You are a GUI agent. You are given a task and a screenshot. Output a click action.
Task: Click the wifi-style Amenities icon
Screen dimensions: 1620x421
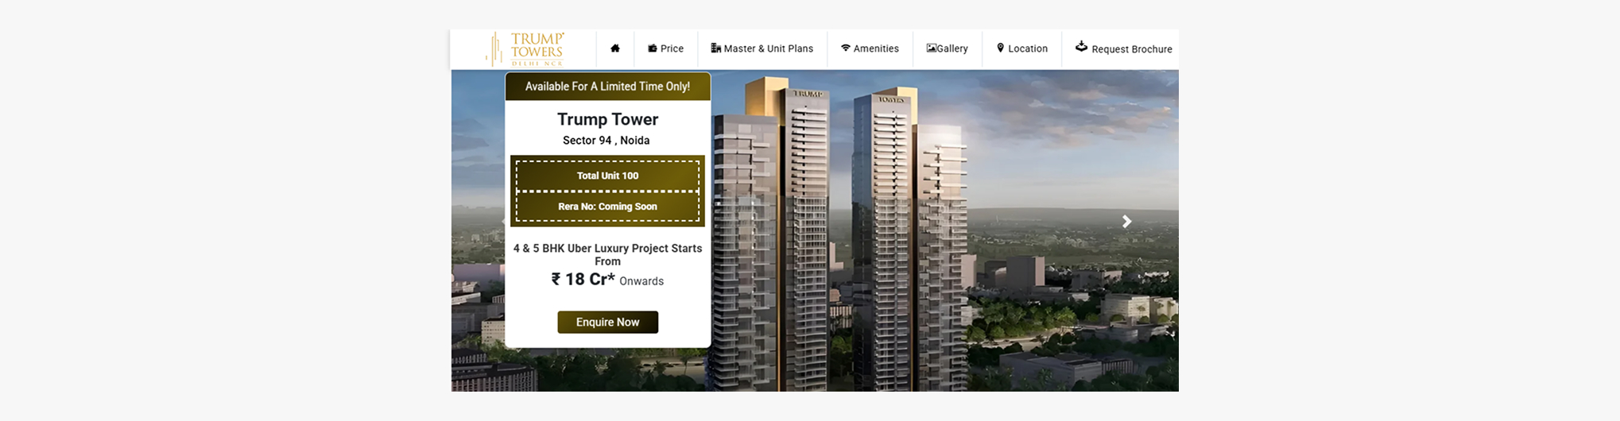pos(846,48)
